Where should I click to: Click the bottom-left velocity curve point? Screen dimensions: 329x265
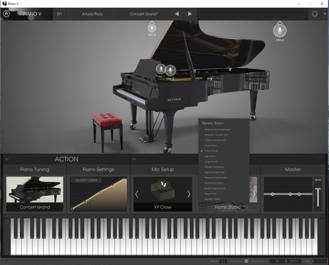[72, 209]
